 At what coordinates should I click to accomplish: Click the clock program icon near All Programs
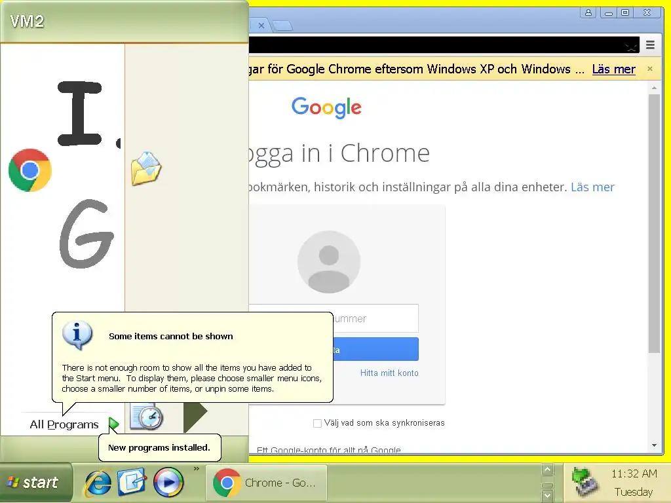pyautogui.click(x=147, y=417)
